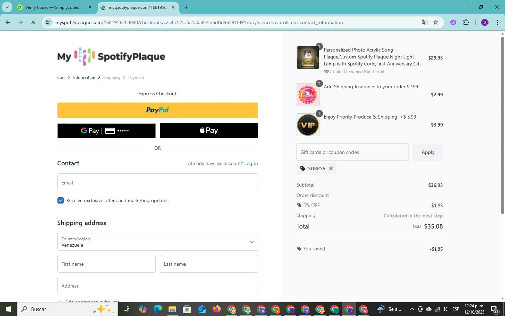Viewport: 505px width, 316px height.
Task: Open the Country/region Venezuela dropdown
Action: [x=158, y=242]
